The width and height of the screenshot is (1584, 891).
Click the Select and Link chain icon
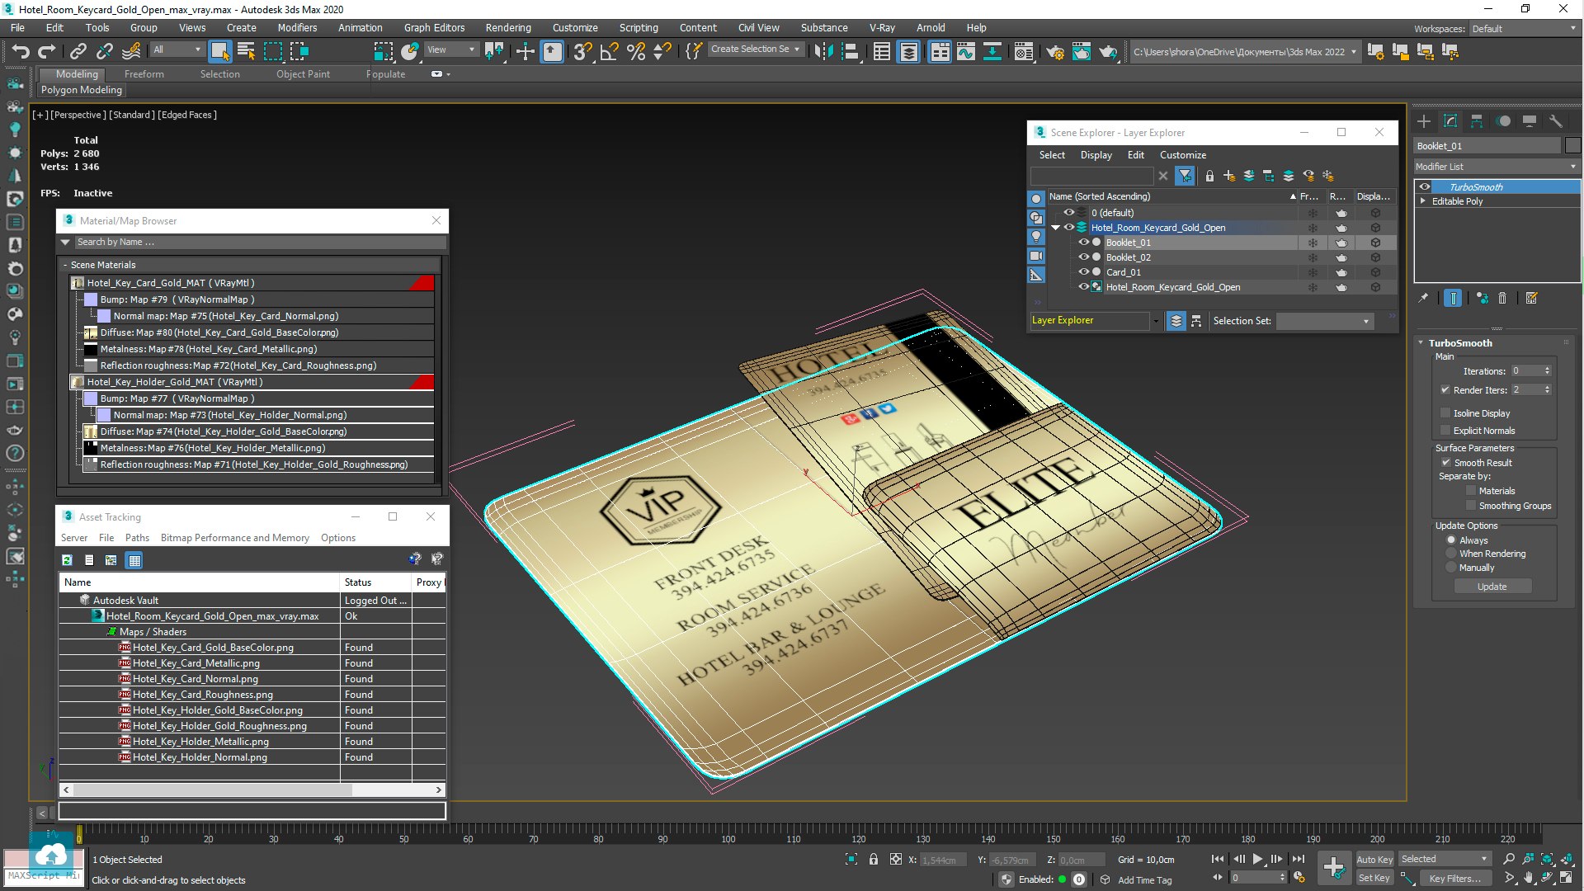pos(78,51)
